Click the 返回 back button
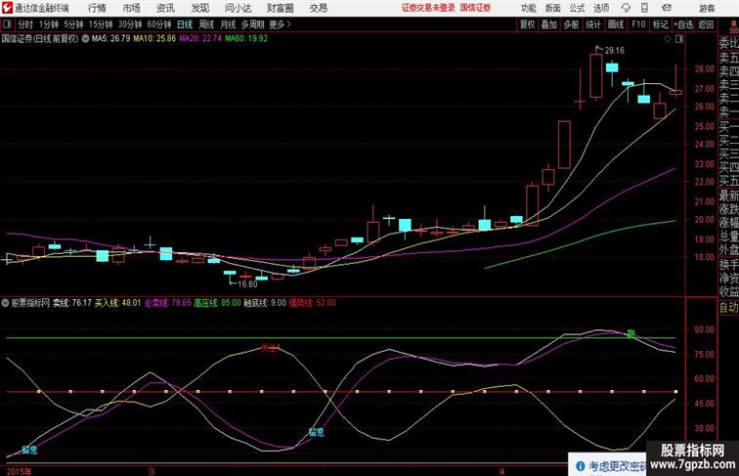This screenshot has width=739, height=476. coord(706,24)
